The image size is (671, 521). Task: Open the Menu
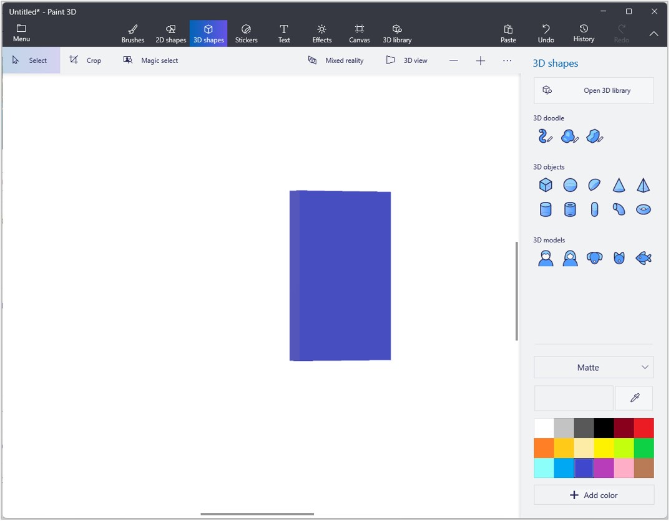tap(21, 32)
